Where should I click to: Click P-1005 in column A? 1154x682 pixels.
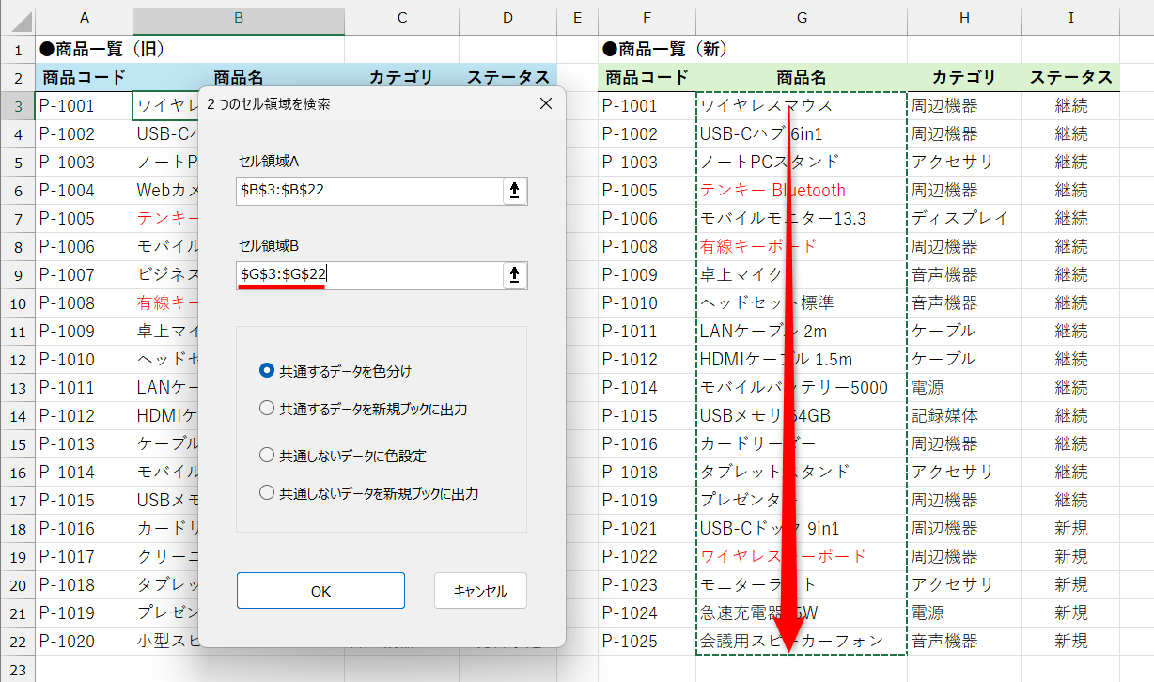[x=84, y=218]
